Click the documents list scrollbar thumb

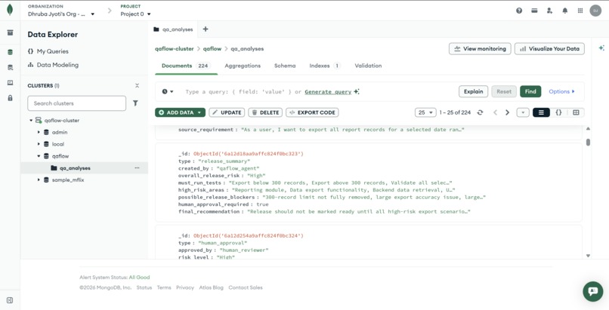point(588,143)
